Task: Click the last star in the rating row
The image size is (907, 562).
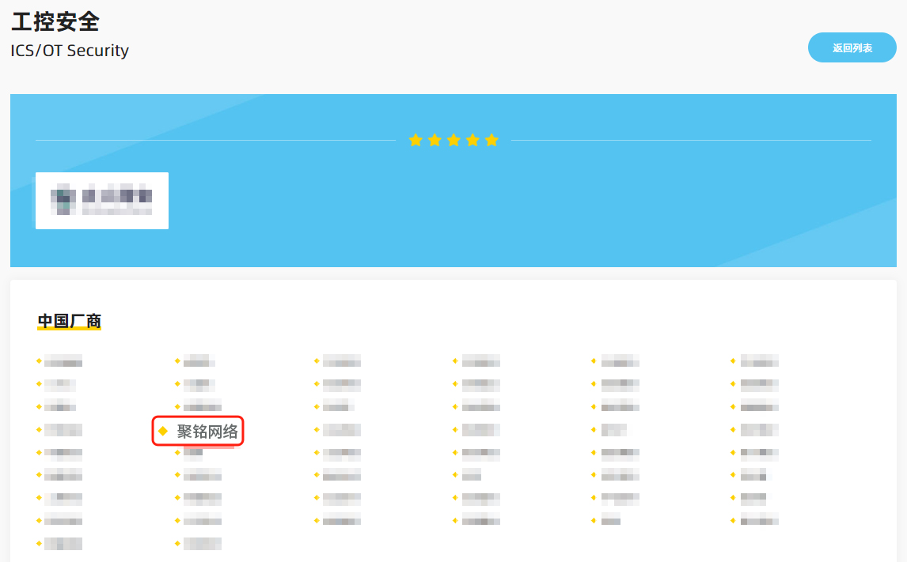Action: (491, 141)
